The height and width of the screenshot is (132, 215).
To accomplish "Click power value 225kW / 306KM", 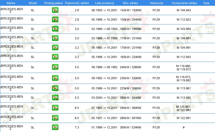I will [130, 88].
